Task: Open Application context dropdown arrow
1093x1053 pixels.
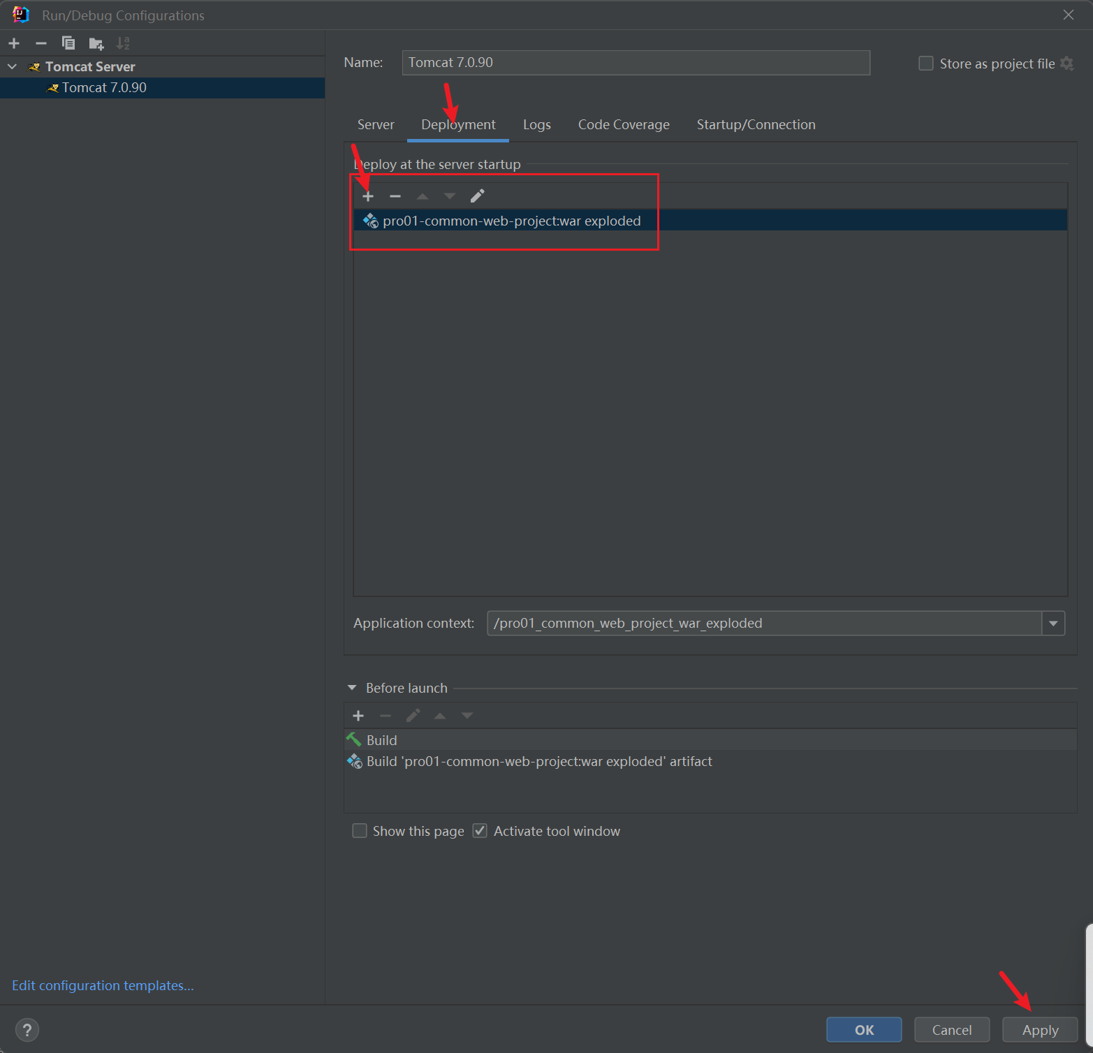Action: point(1053,624)
